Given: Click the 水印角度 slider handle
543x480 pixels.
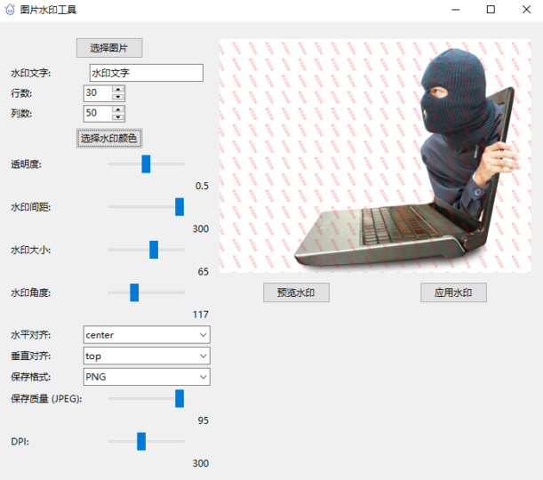Looking at the screenshot, I should [x=134, y=292].
